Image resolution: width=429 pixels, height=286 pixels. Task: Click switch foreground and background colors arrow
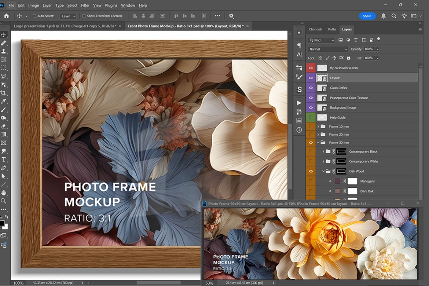tap(6, 217)
